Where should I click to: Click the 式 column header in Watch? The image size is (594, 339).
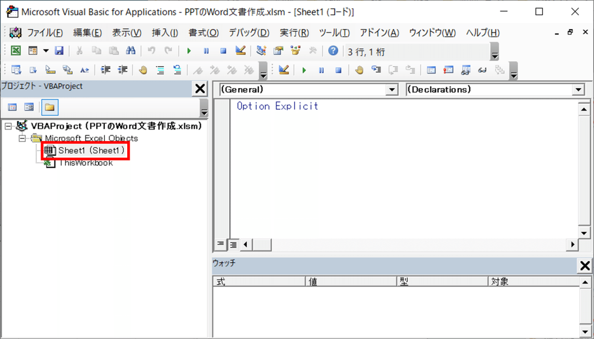[259, 282]
